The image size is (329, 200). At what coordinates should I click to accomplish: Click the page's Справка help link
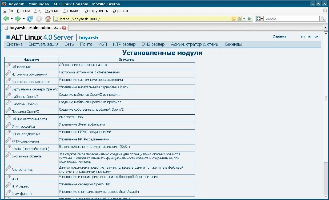(279, 36)
